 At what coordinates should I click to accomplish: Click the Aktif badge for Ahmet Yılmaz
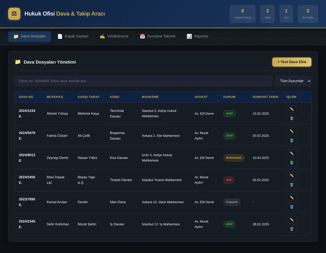[x=229, y=114]
